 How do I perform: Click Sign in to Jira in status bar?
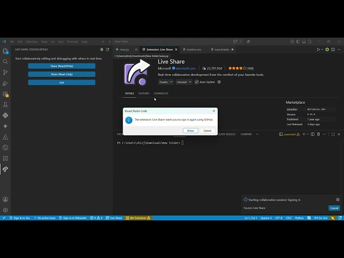coord(20,218)
